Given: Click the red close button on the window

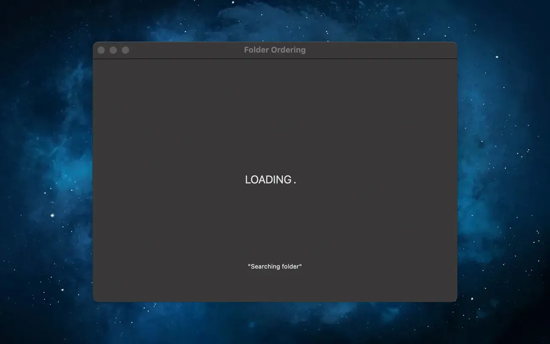Looking at the screenshot, I should point(101,49).
